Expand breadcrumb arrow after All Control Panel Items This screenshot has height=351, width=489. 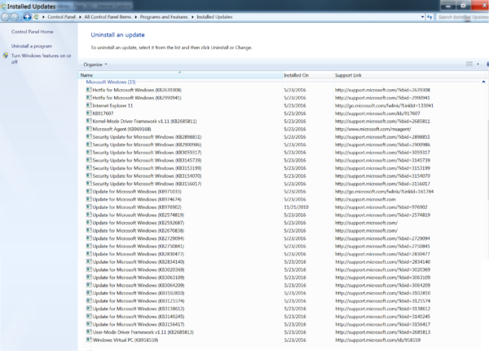pyautogui.click(x=135, y=17)
